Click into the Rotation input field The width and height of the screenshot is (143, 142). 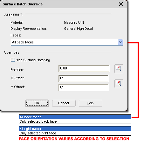tap(84, 68)
